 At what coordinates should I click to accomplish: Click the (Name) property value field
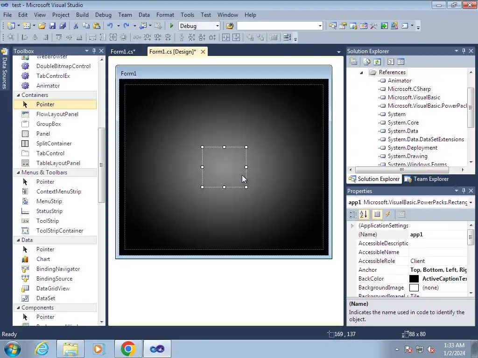click(x=438, y=234)
